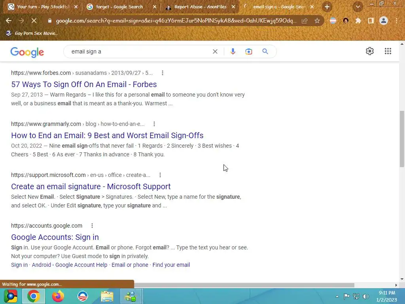Click the face avatar extension icon
405x304 pixels.
(x=346, y=21)
